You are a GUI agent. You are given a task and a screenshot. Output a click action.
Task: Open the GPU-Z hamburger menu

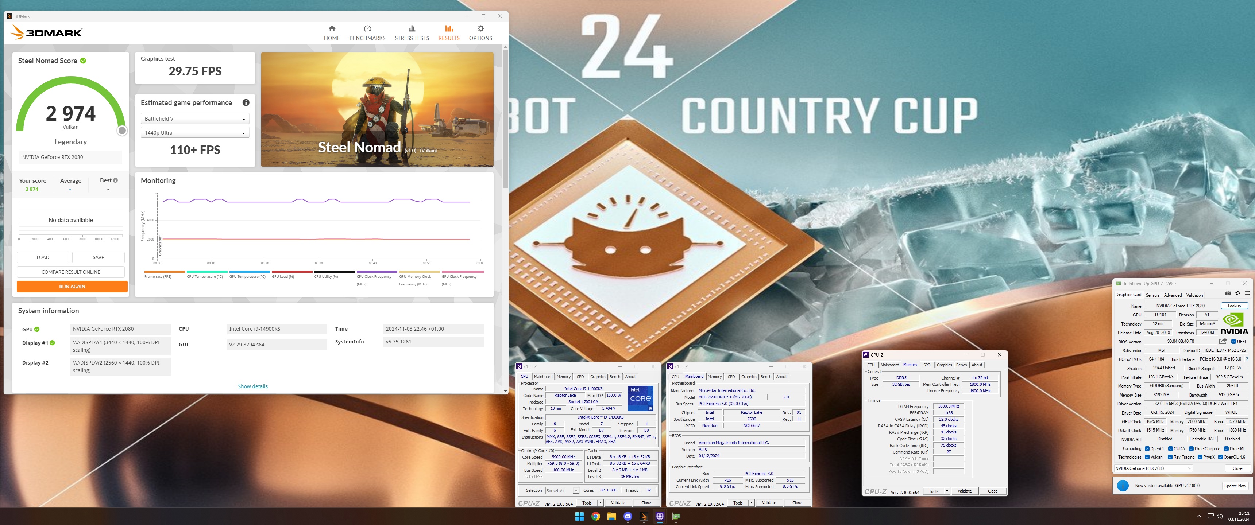coord(1247,293)
